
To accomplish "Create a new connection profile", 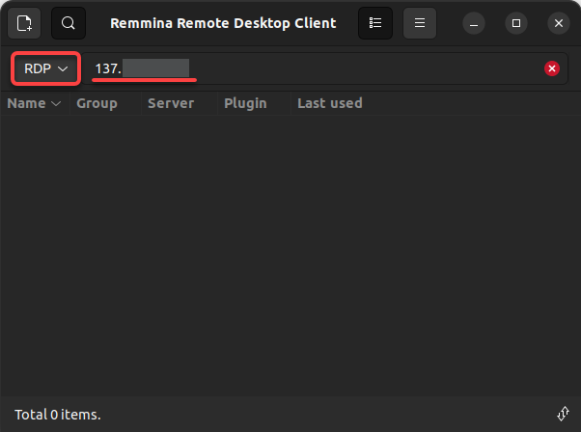I will coord(24,23).
